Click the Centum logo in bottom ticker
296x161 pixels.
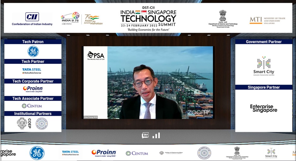pyautogui.click(x=137, y=153)
